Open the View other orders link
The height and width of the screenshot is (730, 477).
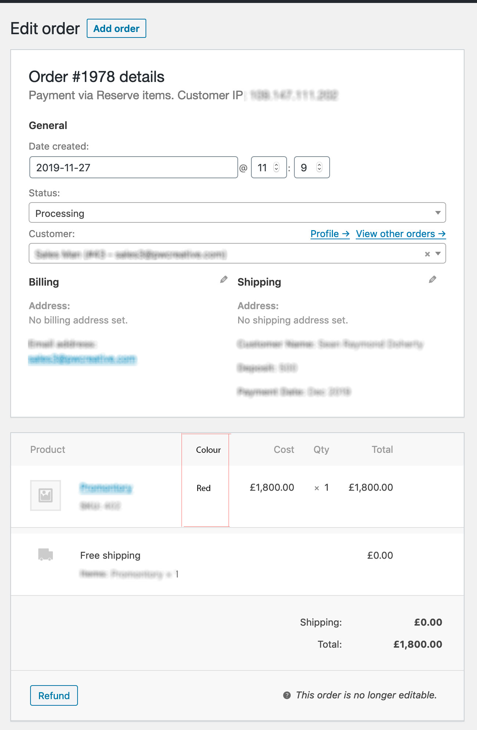pyautogui.click(x=401, y=234)
